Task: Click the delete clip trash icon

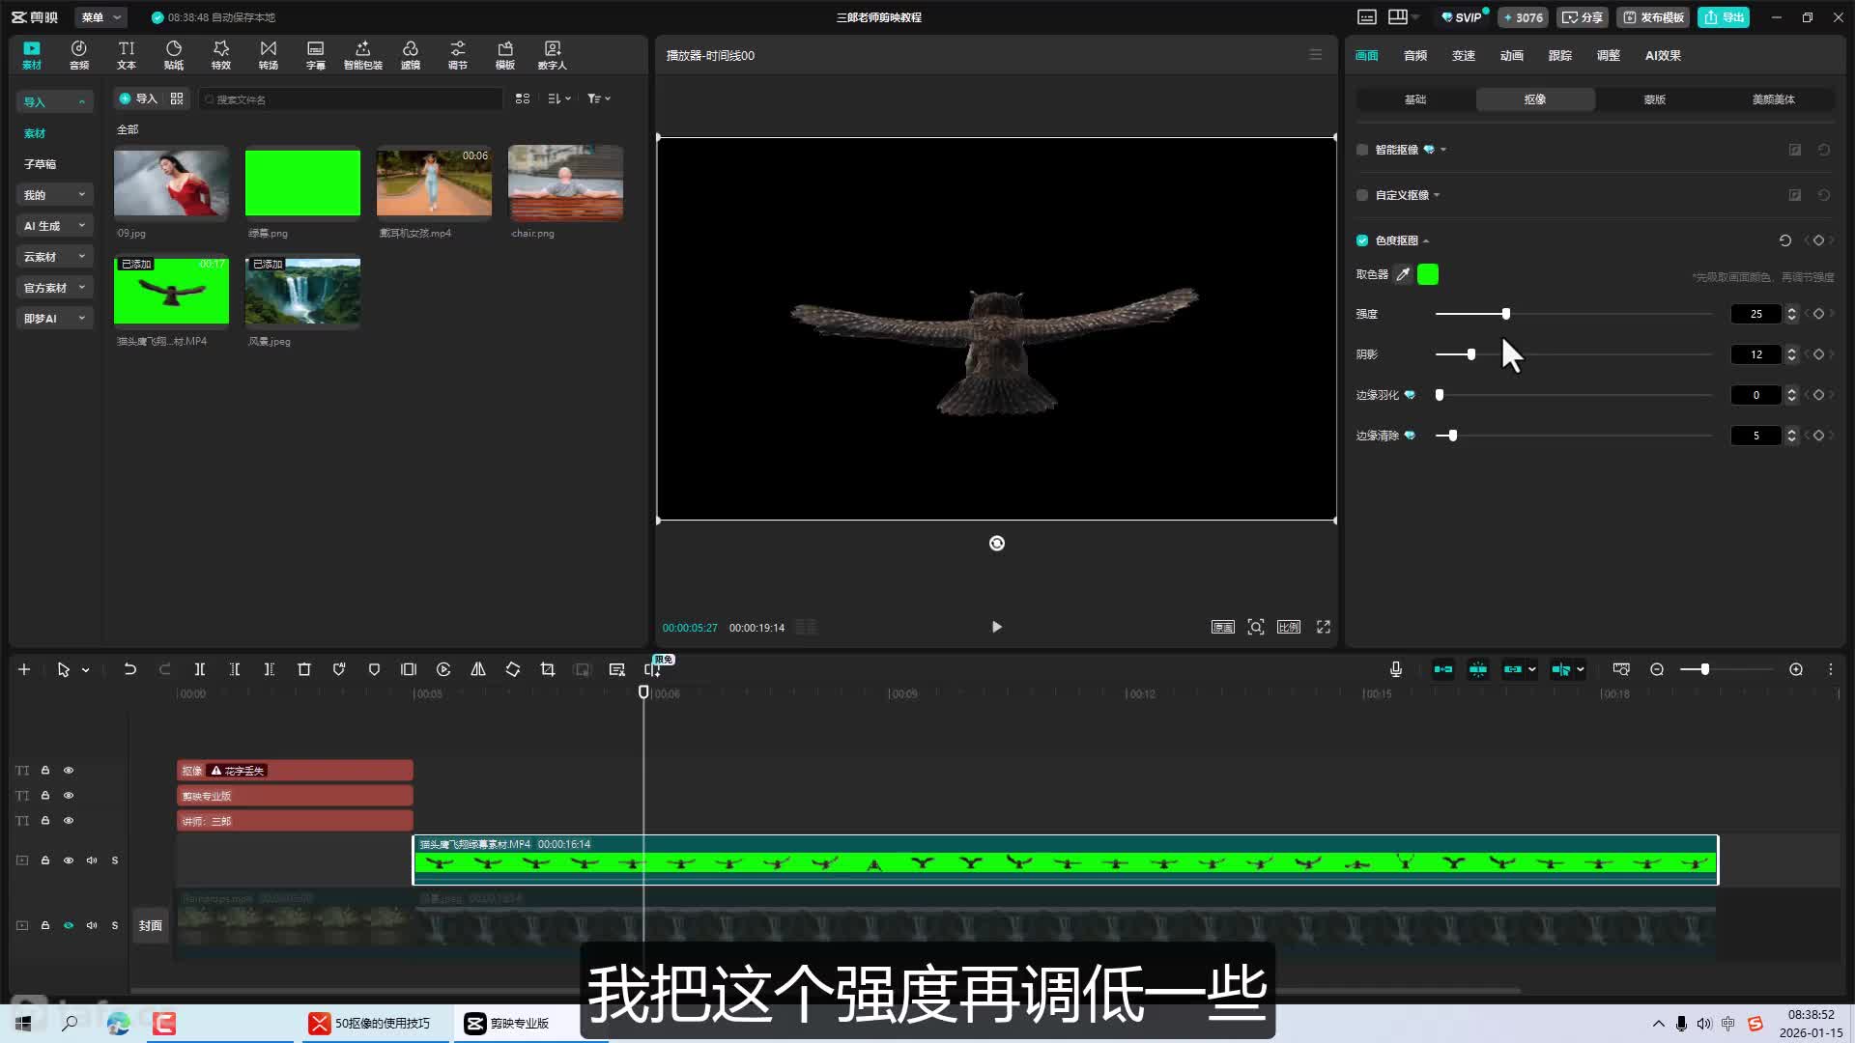Action: tap(304, 669)
